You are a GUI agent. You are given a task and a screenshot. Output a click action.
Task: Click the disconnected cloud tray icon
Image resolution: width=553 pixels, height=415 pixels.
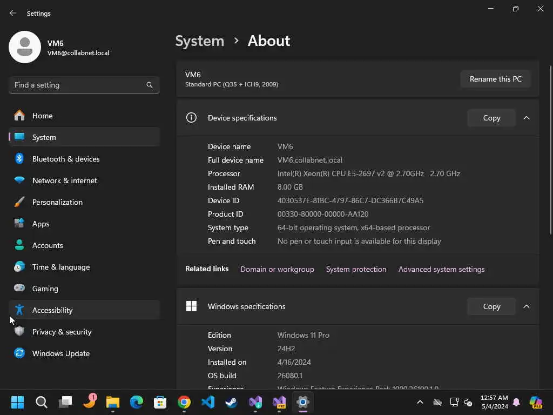(x=437, y=402)
